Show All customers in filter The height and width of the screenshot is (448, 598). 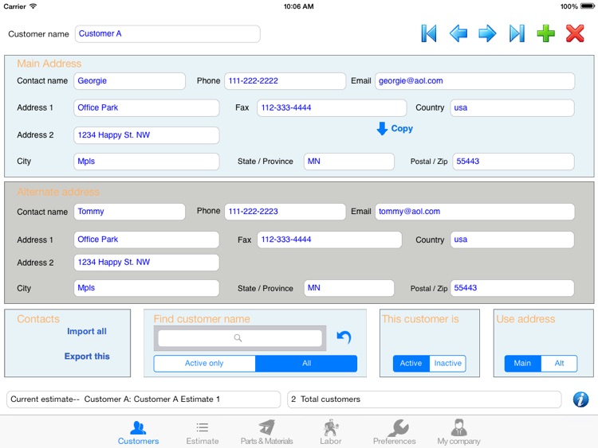click(x=306, y=364)
